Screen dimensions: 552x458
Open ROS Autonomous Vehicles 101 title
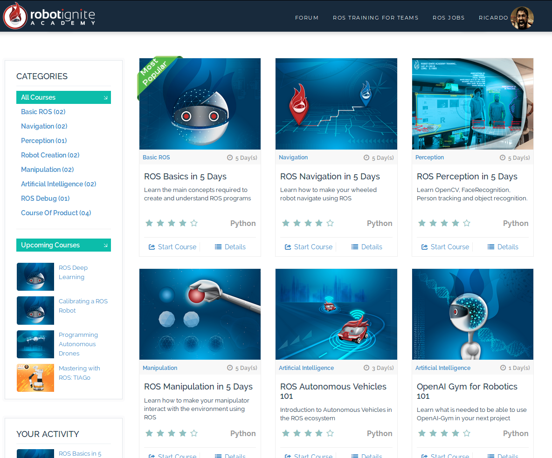coord(333,391)
